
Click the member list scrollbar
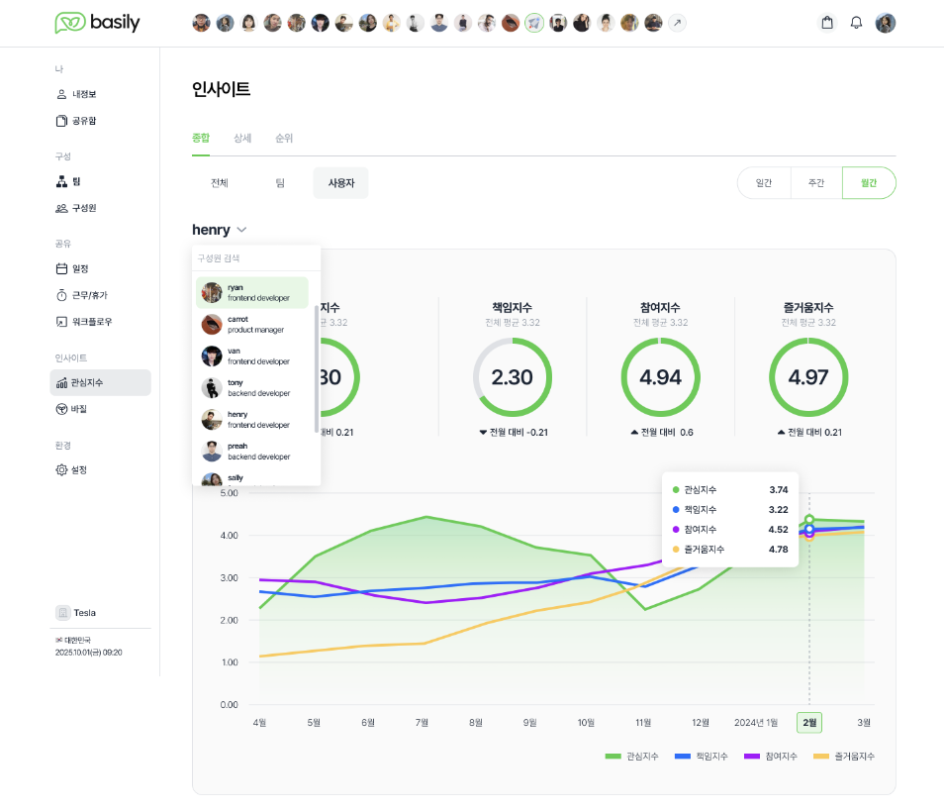pos(317,368)
